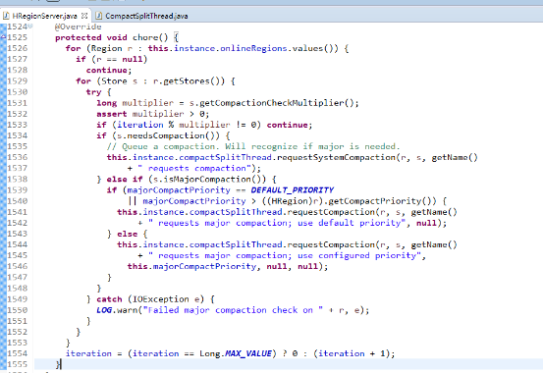The width and height of the screenshot is (543, 373).
Task: Click the 'LOG' field reference
Action: [x=104, y=310]
